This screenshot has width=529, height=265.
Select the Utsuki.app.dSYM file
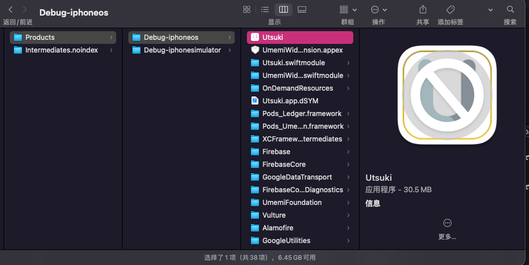tap(300, 101)
